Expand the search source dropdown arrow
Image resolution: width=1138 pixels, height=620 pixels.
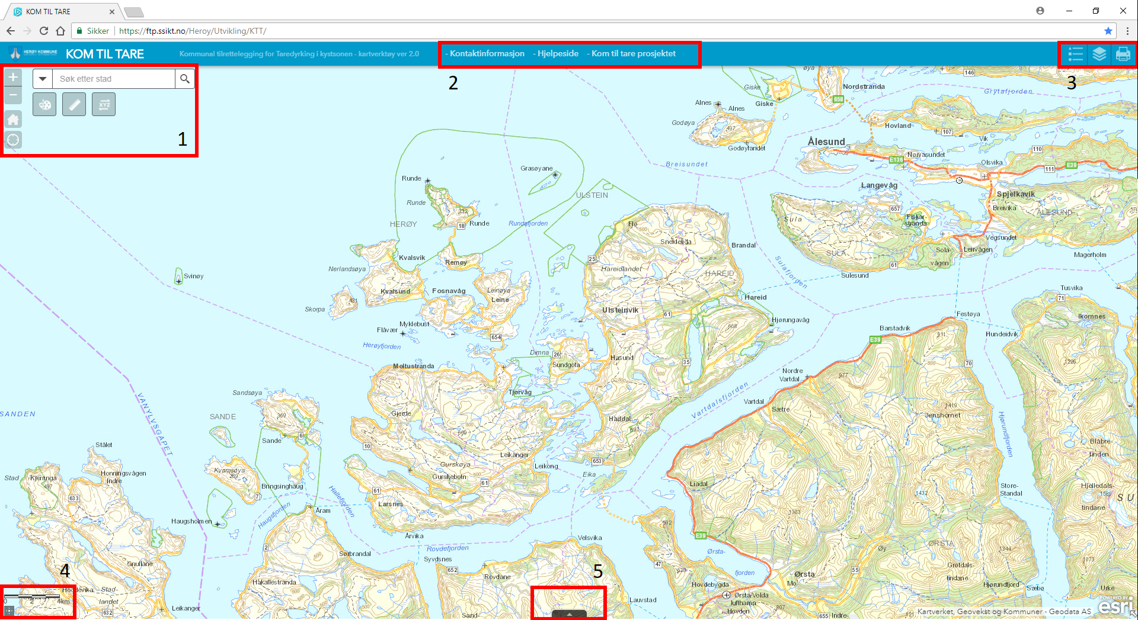(x=43, y=79)
